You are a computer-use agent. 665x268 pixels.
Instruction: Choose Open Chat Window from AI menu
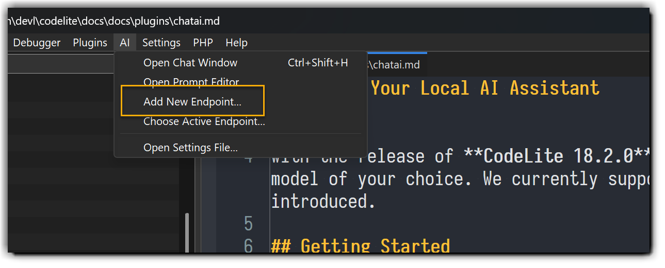(x=190, y=63)
